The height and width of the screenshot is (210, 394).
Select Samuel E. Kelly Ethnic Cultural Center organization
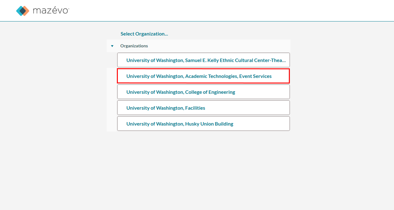[x=204, y=60]
